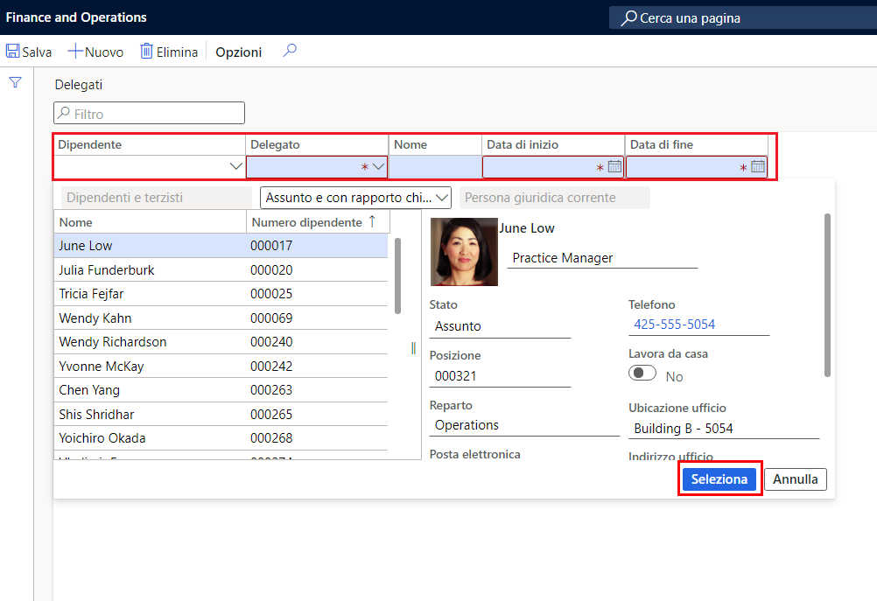Click the search icon in Cerca una pagina
The width and height of the screenshot is (877, 601).
[628, 17]
